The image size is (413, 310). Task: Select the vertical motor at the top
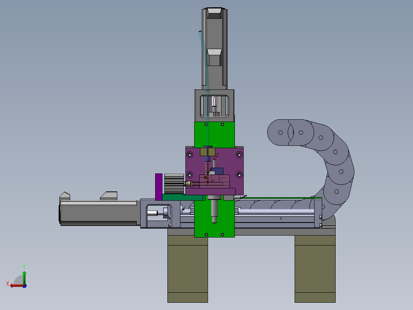(x=215, y=49)
